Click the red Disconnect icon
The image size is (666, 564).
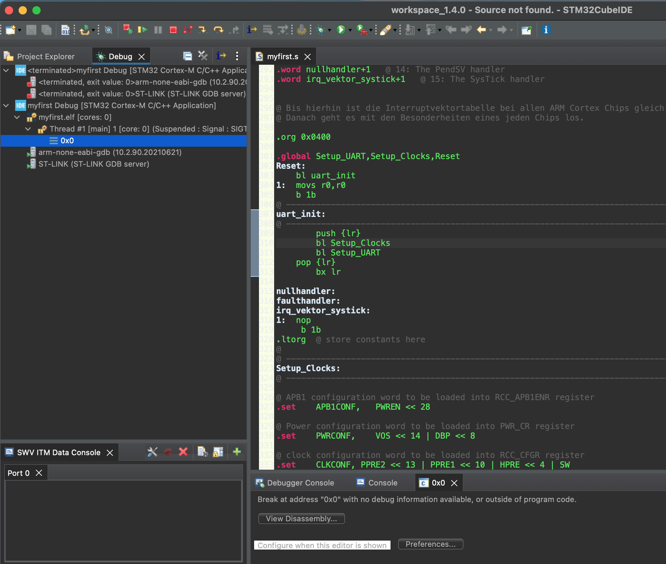pyautogui.click(x=188, y=30)
